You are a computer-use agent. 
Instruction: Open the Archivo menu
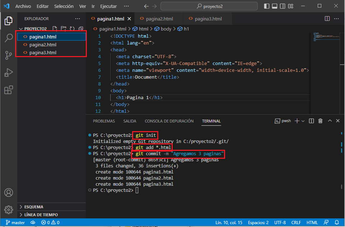[x=23, y=6]
